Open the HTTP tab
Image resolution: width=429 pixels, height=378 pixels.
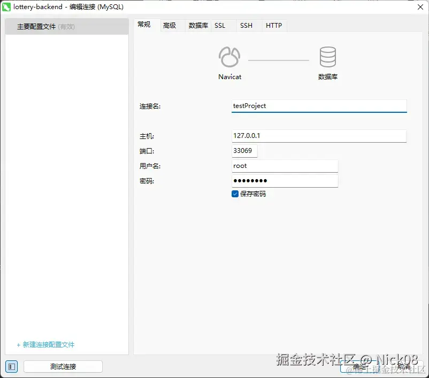pos(273,24)
